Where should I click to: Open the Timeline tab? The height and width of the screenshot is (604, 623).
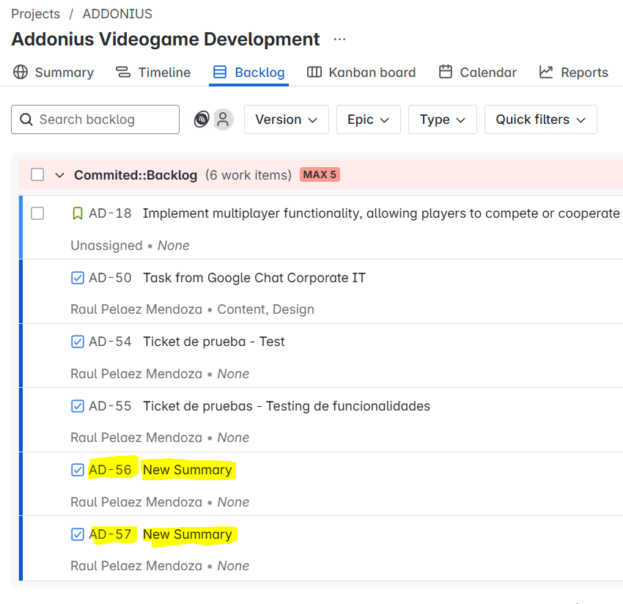153,73
